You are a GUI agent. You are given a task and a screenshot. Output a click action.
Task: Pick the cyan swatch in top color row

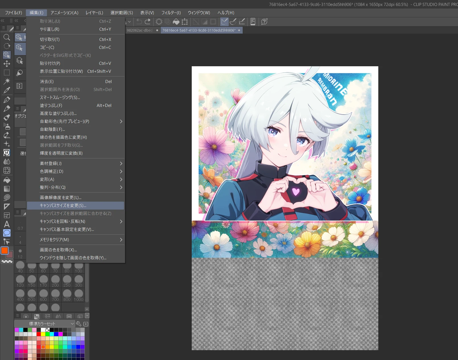(21, 330)
